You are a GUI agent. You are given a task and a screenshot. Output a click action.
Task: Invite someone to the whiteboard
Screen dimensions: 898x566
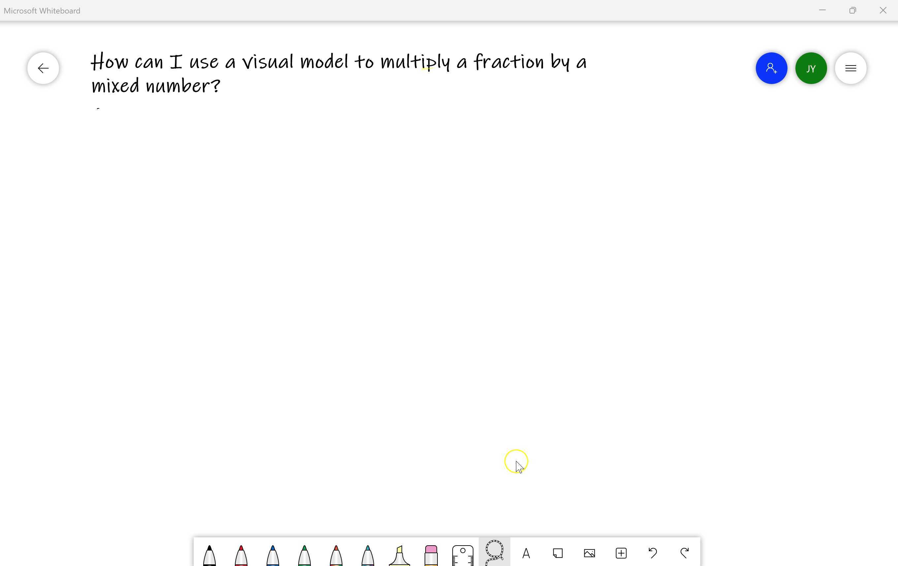772,68
